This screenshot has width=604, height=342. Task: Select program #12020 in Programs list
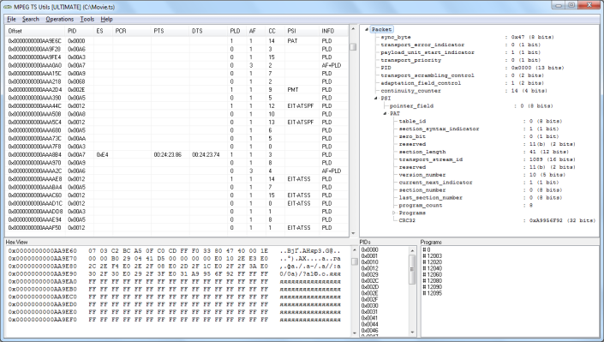pos(432,262)
